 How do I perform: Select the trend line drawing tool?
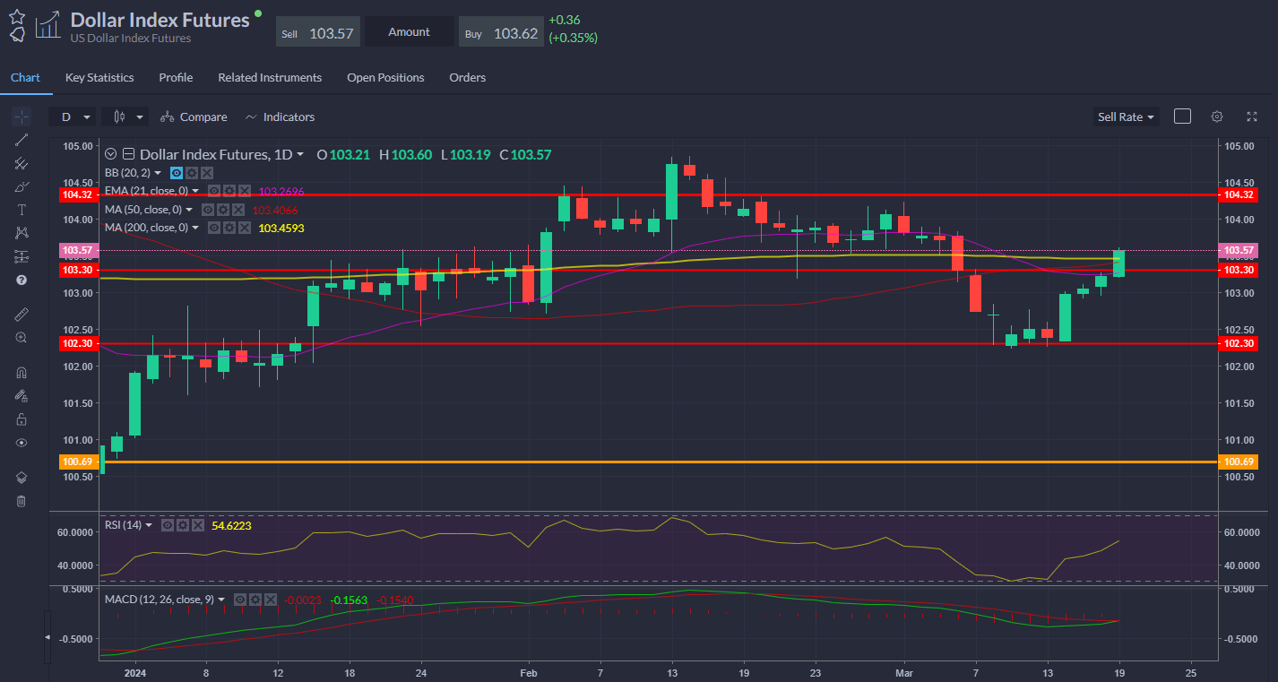22,139
